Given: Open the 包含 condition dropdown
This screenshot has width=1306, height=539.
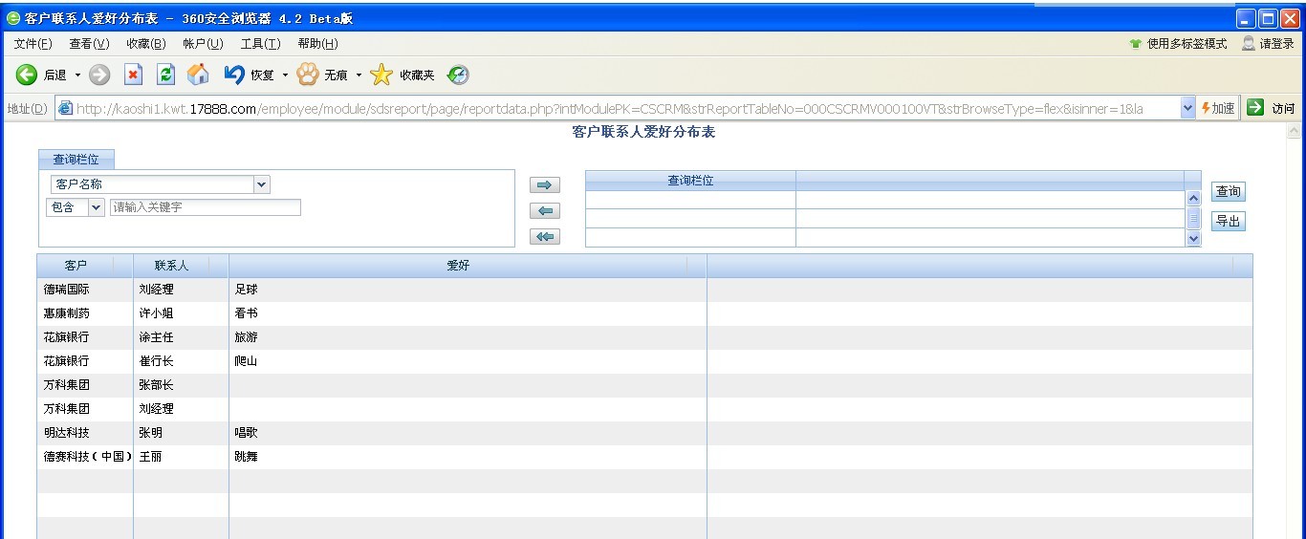Looking at the screenshot, I should [x=96, y=207].
